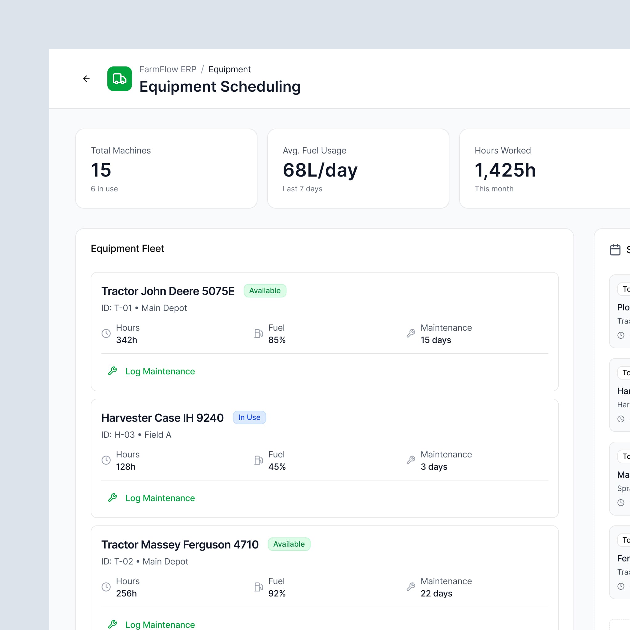Click fuel pump icon for Massey Ferguson 4710

click(258, 587)
